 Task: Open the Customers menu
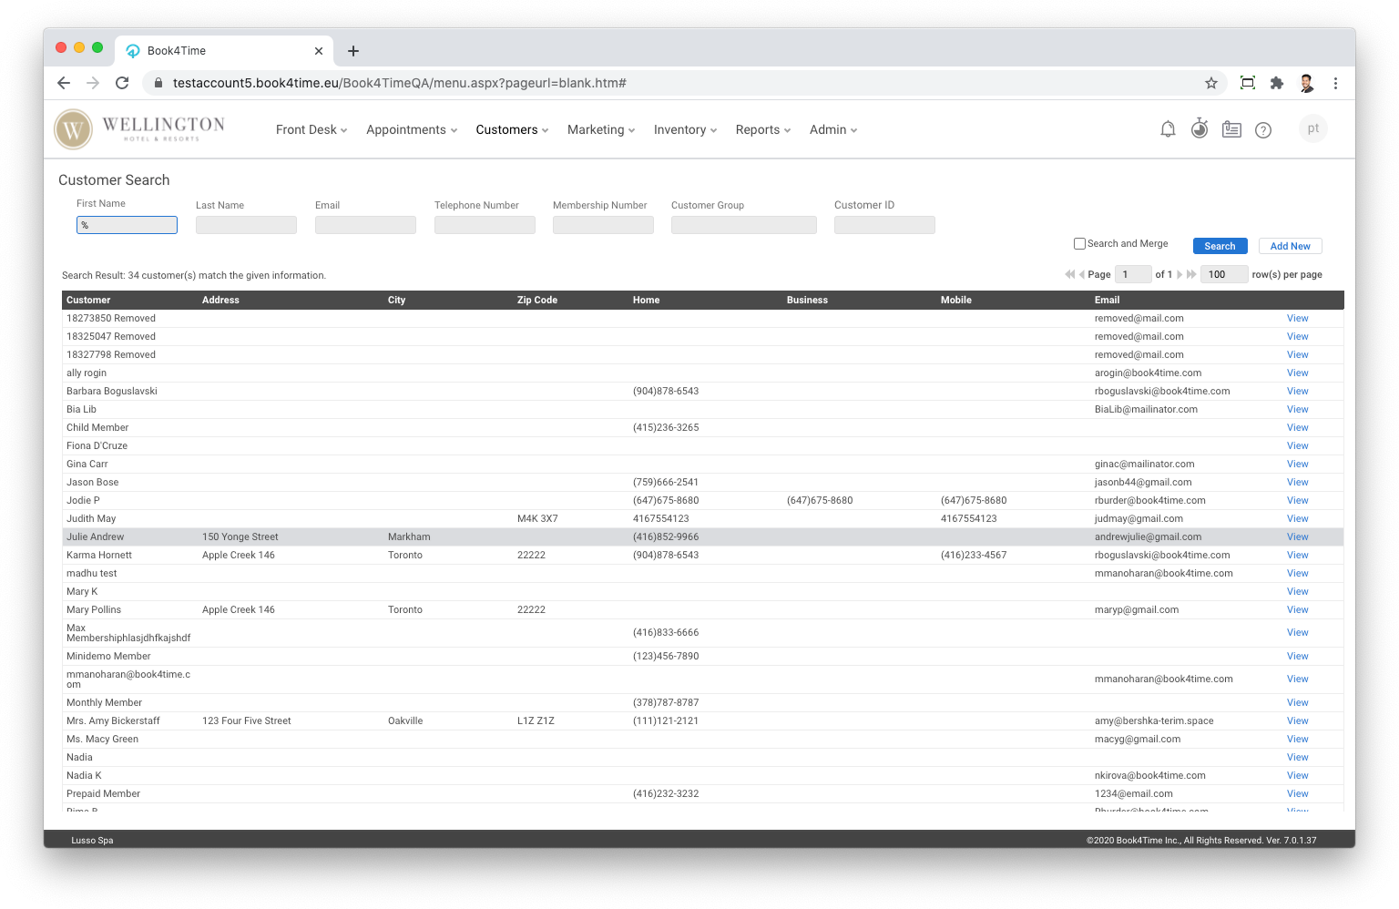(x=511, y=130)
